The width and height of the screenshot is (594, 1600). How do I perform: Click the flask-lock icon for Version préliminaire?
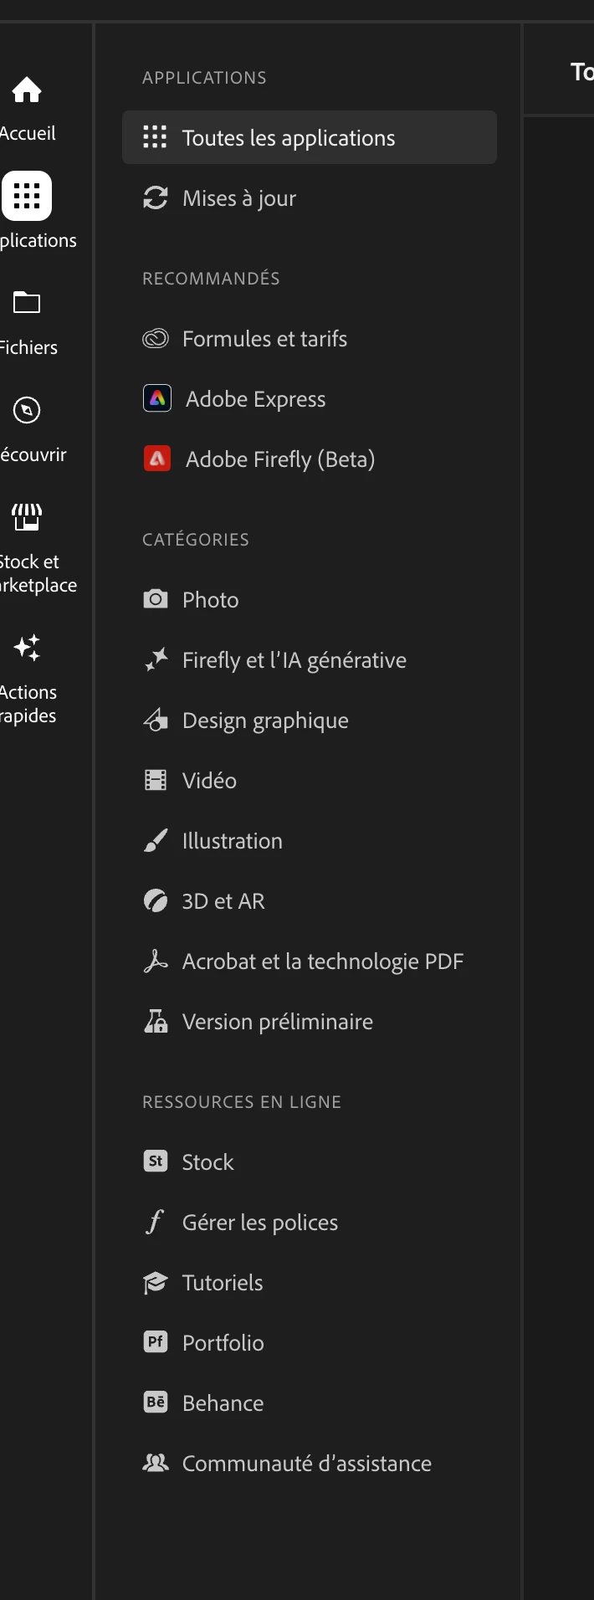point(156,1021)
